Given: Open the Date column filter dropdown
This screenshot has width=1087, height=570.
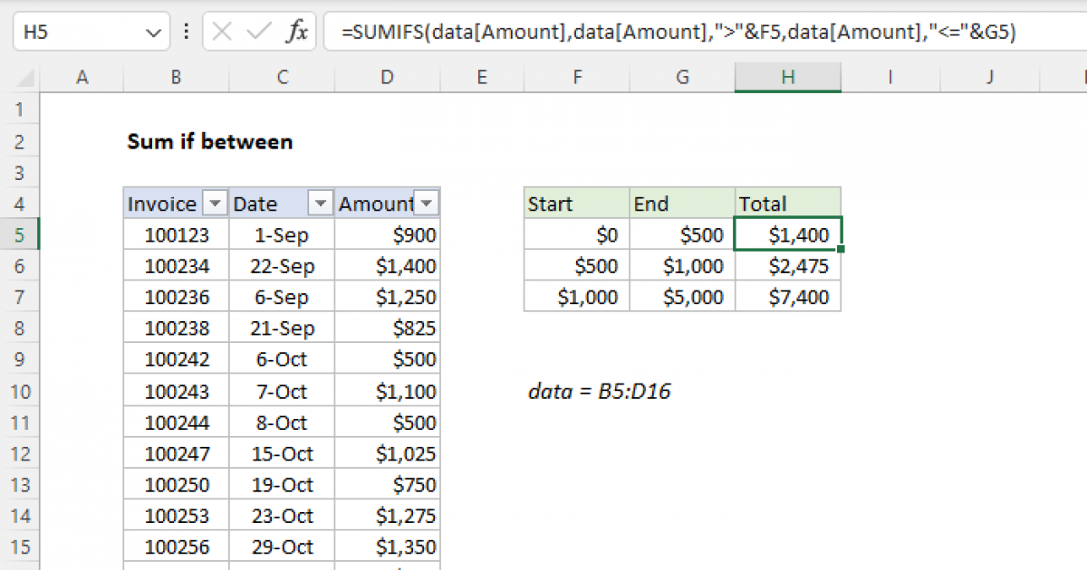Looking at the screenshot, I should (x=321, y=204).
